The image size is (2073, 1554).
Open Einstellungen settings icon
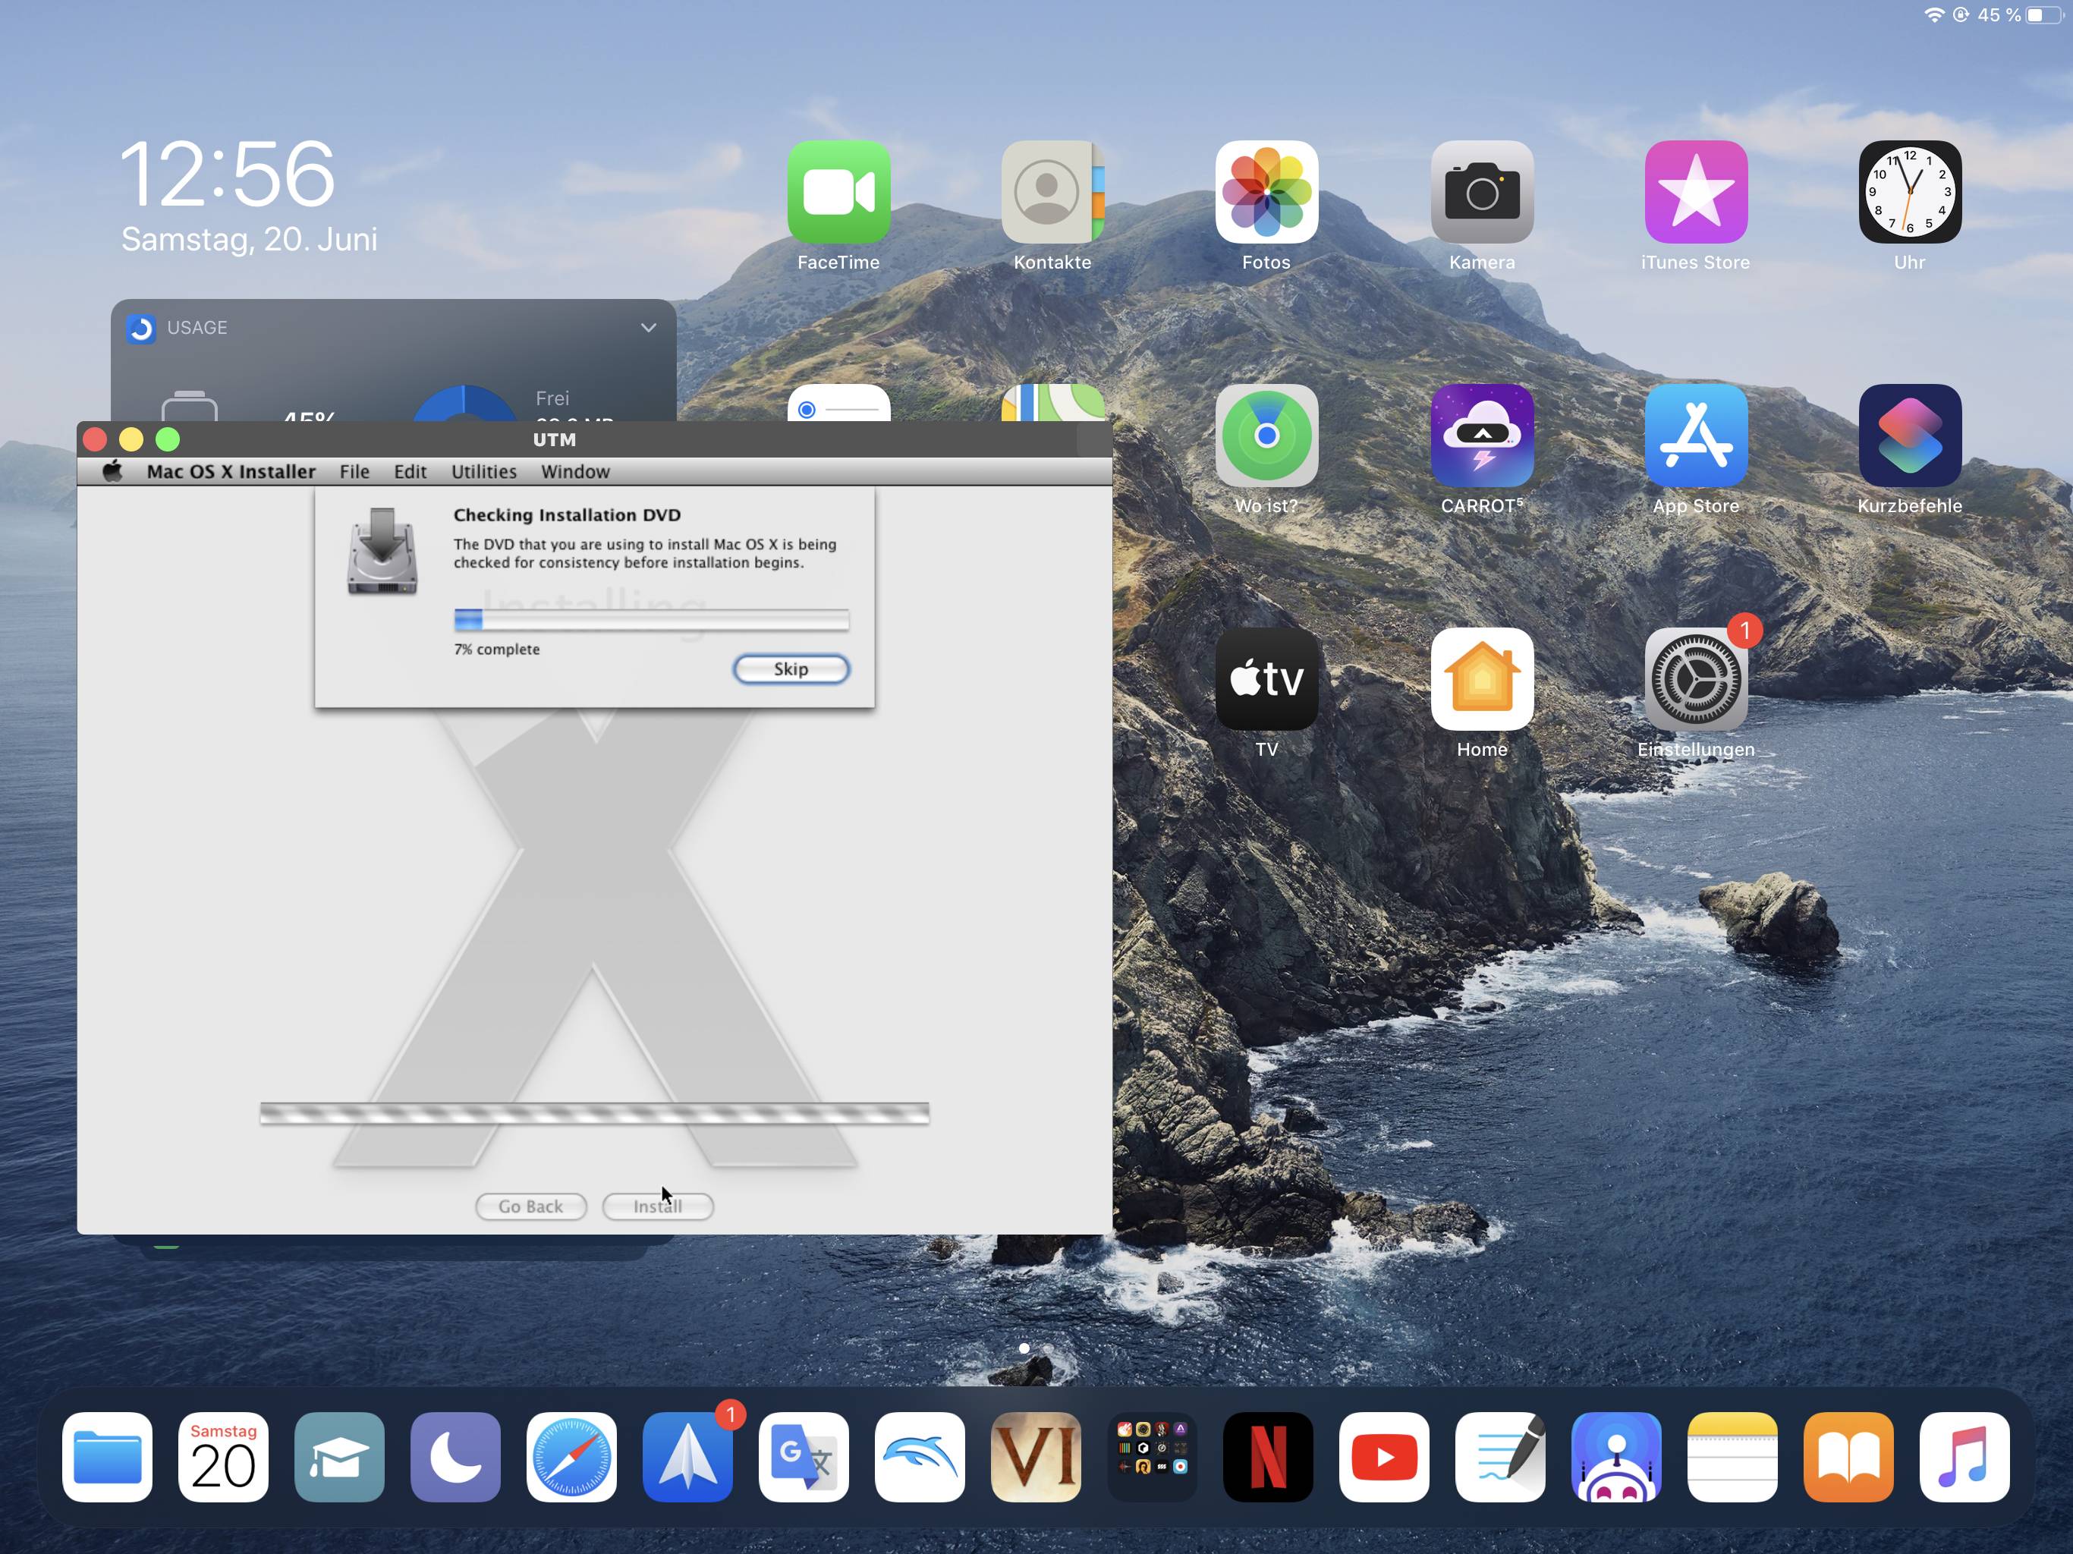(1694, 680)
